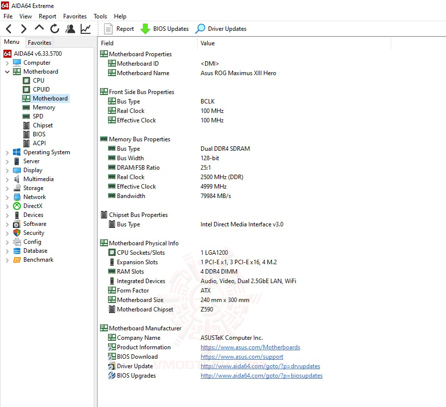Select the ACPI item icon

click(x=26, y=143)
